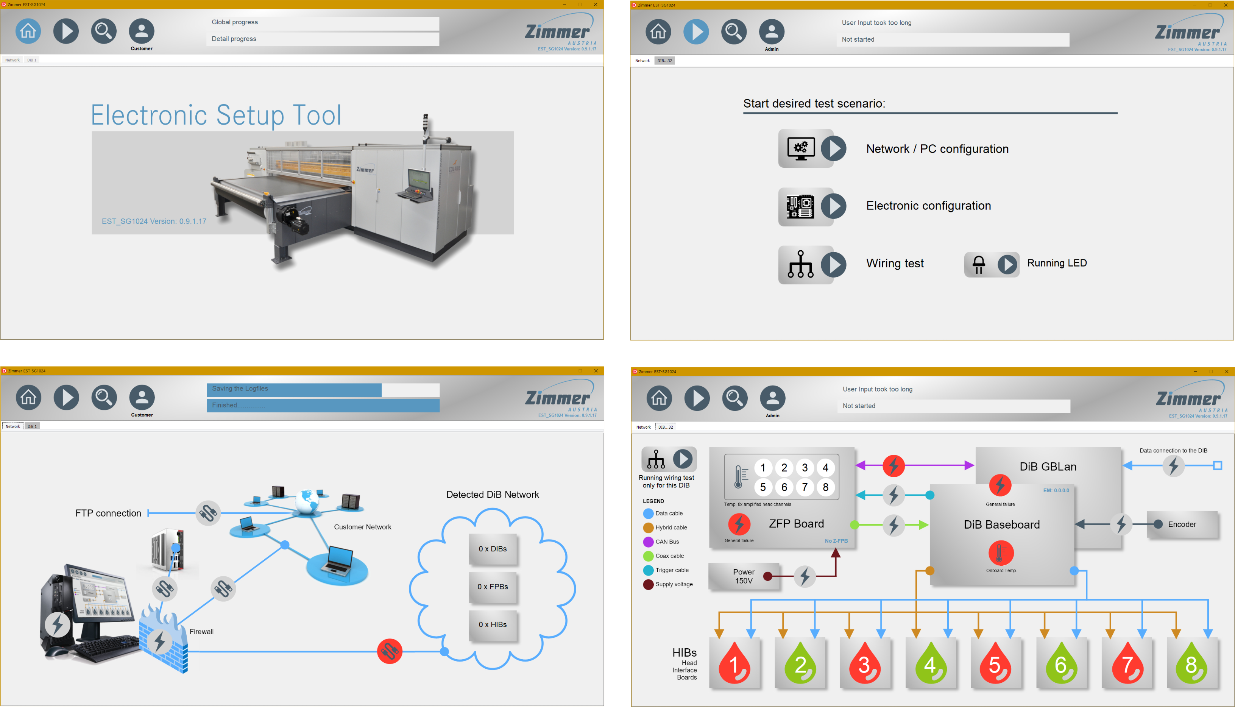Image resolution: width=1235 pixels, height=707 pixels.
Task: Select DIB...32 tab in top-right window
Action: pyautogui.click(x=664, y=61)
